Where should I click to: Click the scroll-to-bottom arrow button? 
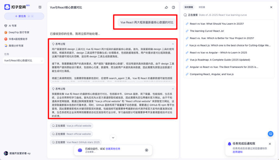pyautogui.click(x=113, y=138)
